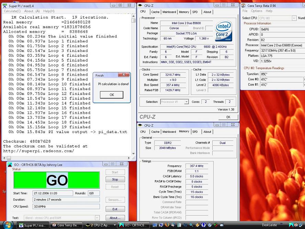Open the File menu in Core Temp
Image resolution: width=305 pixels, height=229 pixels.
tap(245, 11)
